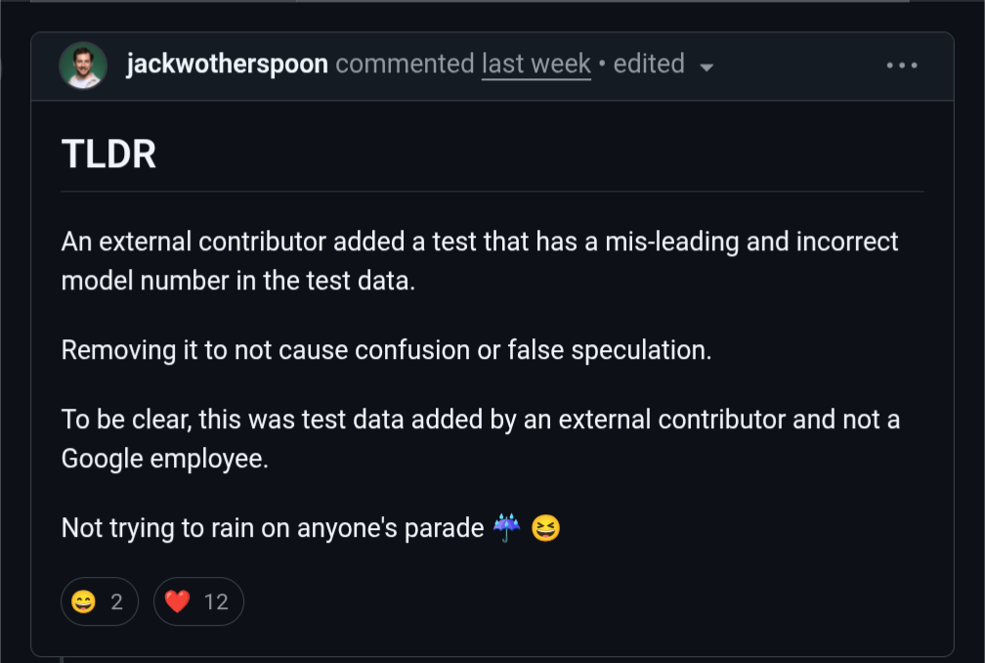Screen dimensions: 985x663
Task: Open the comment options ellipsis menu
Action: (x=901, y=66)
